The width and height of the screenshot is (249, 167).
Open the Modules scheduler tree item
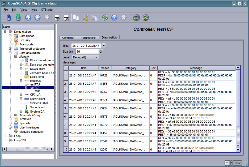click(x=31, y=132)
